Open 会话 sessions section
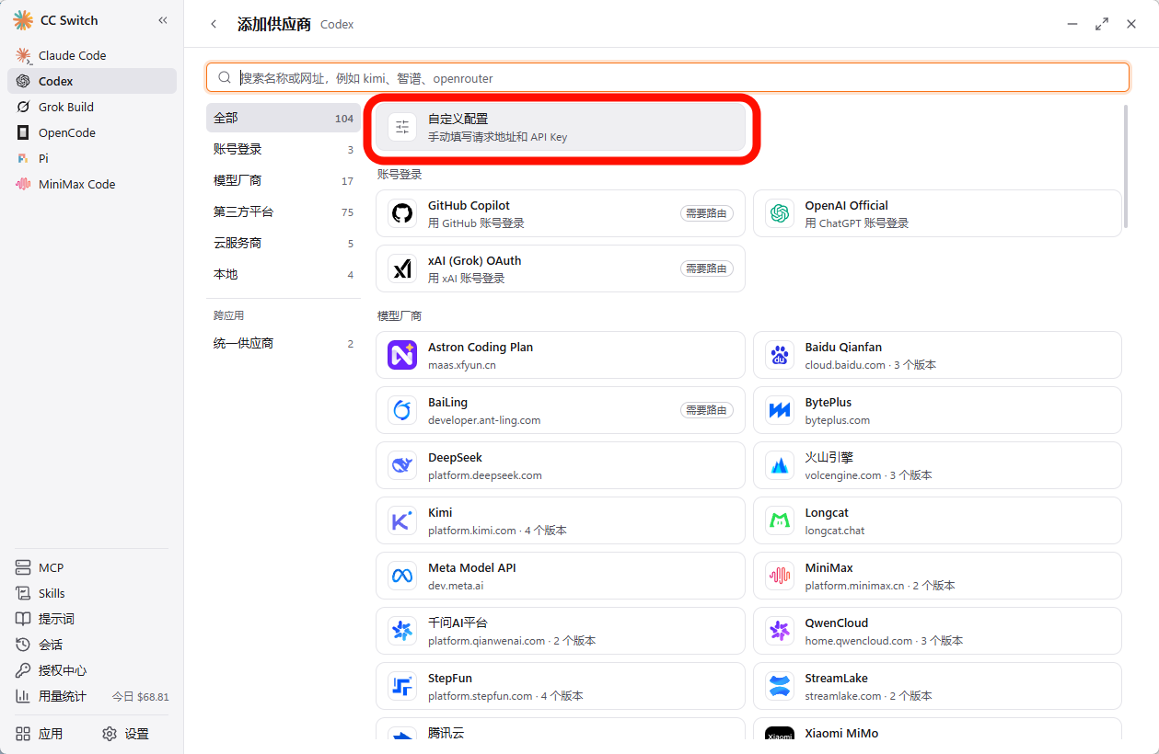This screenshot has height=754, width=1159. coord(92,645)
